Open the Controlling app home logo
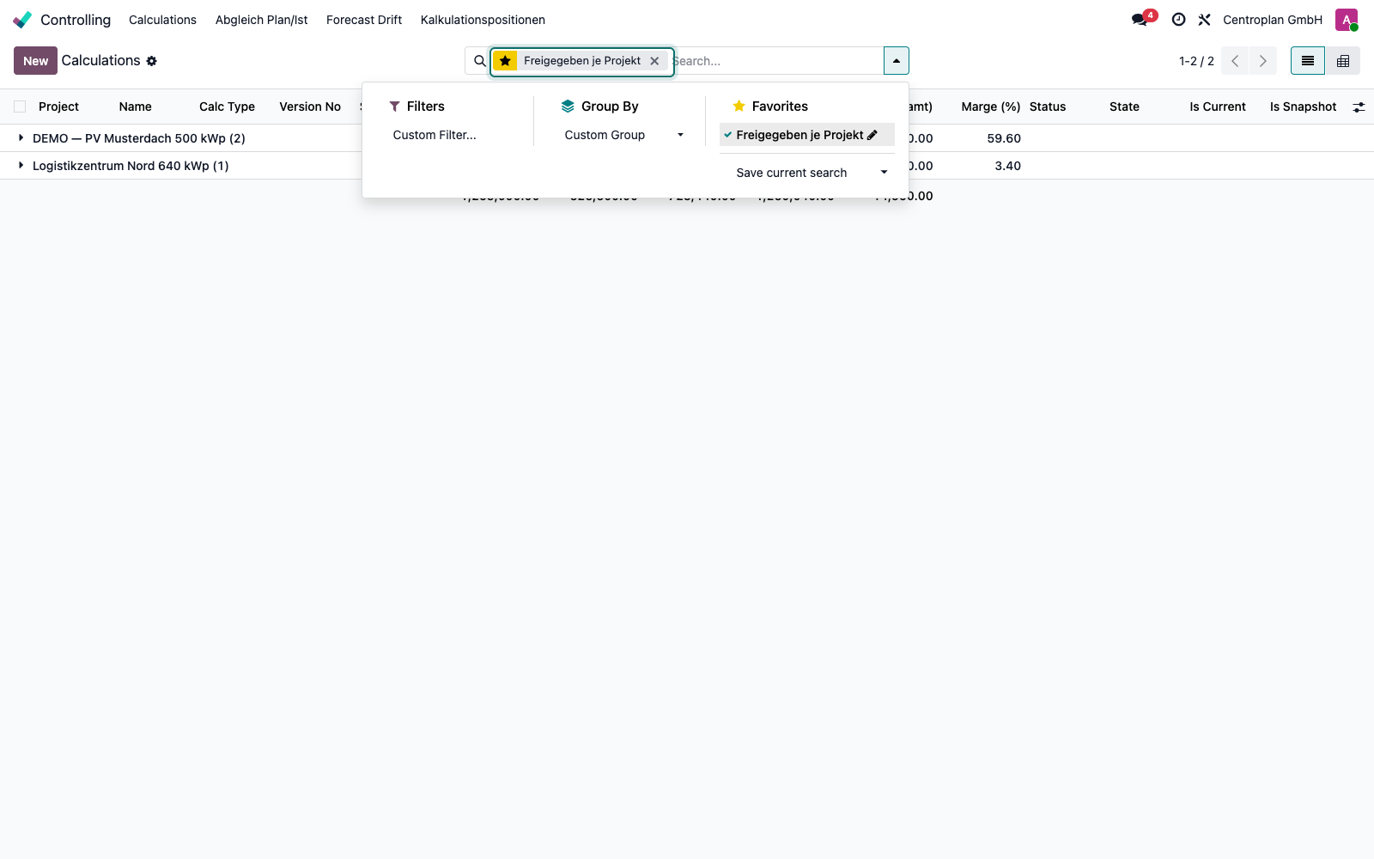Screen dimensions: 1374x859 [22, 20]
